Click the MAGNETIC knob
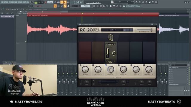Image resolution: width=191 pixels, height=107 pixels. pyautogui.click(x=149, y=69)
